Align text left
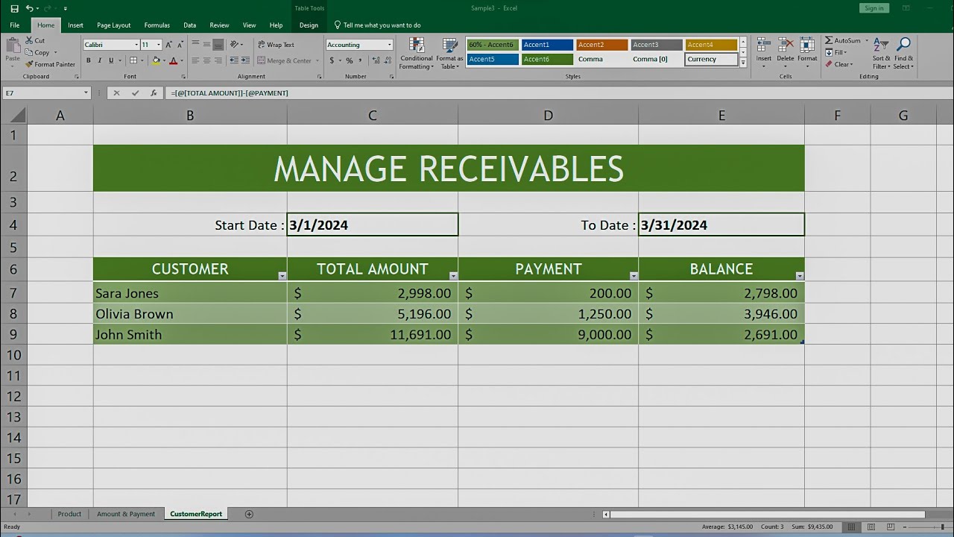The height and width of the screenshot is (537, 954). (x=195, y=60)
